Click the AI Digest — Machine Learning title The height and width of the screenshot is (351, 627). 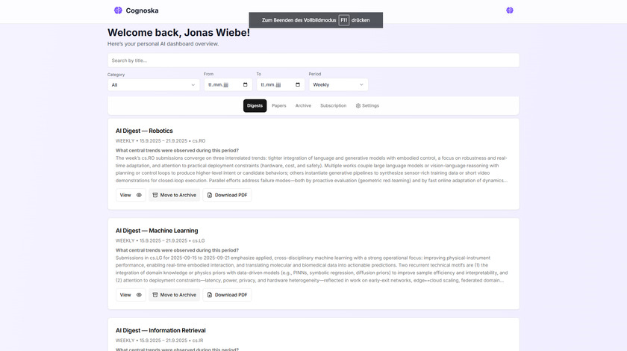tap(157, 231)
